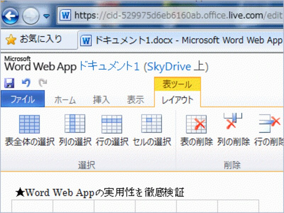This screenshot has height=213, width=284.
Task: Save the document with the disk icon
Action: tap(9, 83)
